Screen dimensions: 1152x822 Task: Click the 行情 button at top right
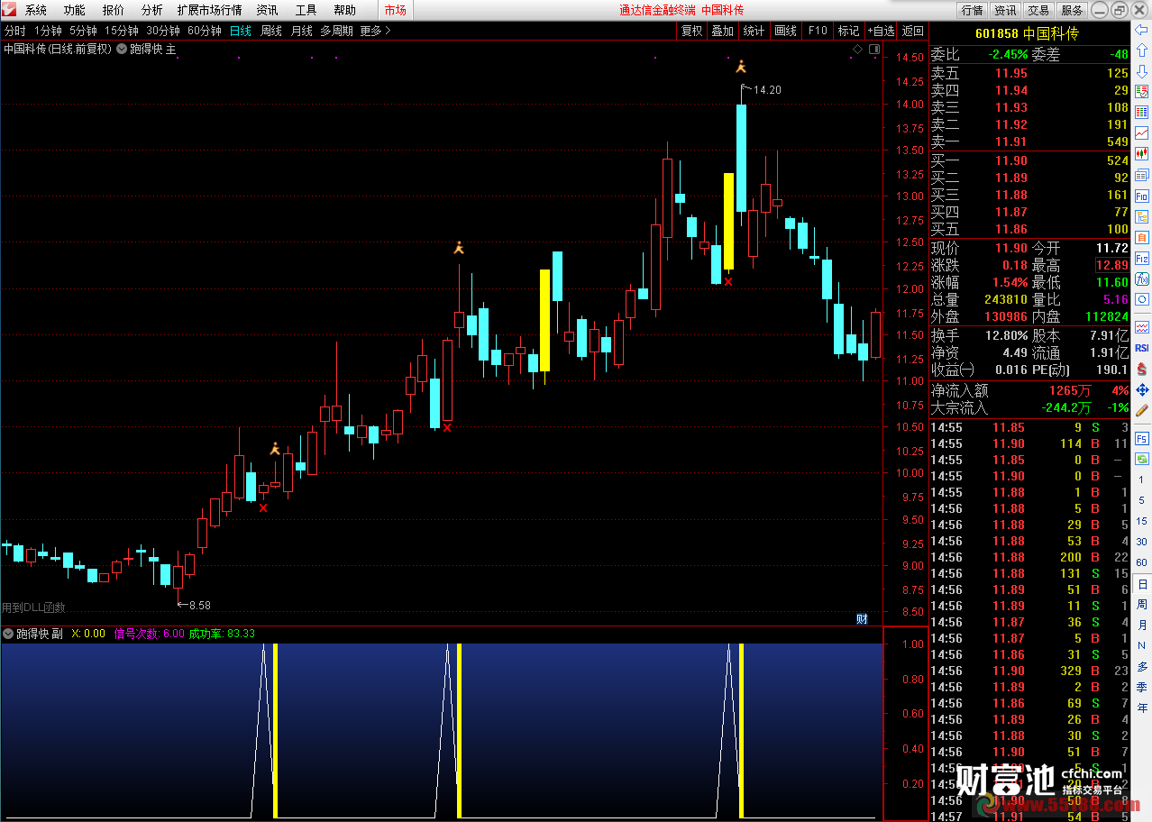click(x=972, y=10)
